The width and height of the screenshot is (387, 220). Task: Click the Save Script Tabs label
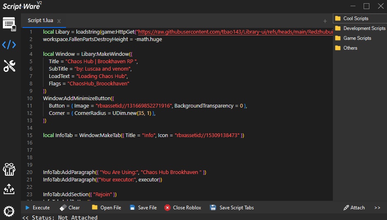237,208
